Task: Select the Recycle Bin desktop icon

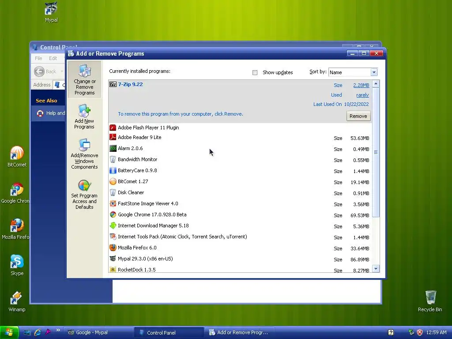Action: point(430,301)
